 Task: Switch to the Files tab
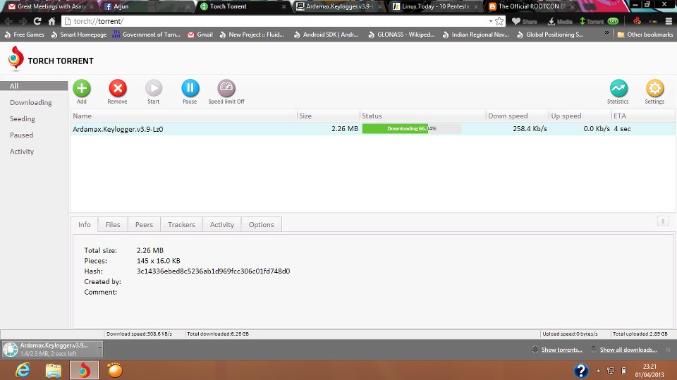[x=113, y=224]
